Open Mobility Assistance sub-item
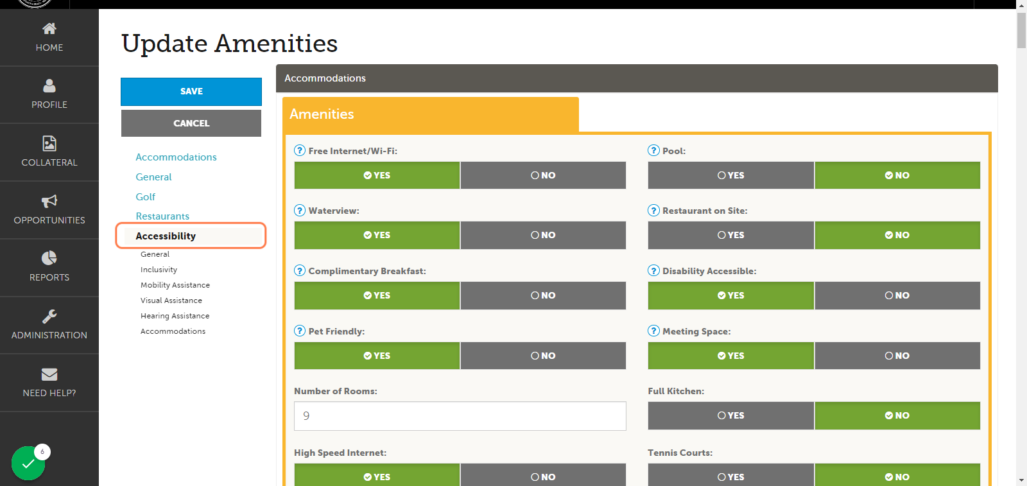The width and height of the screenshot is (1027, 486). pyautogui.click(x=175, y=285)
